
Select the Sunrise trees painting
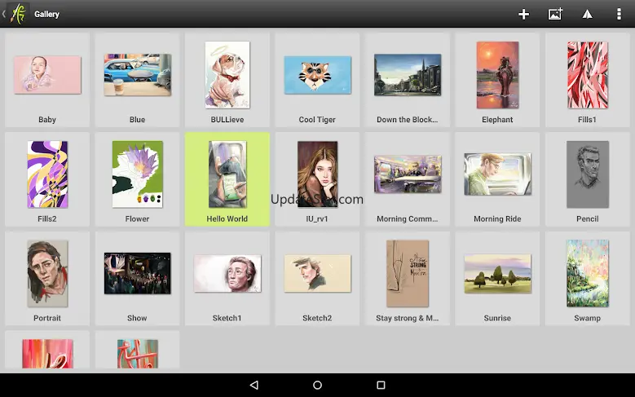(x=497, y=273)
